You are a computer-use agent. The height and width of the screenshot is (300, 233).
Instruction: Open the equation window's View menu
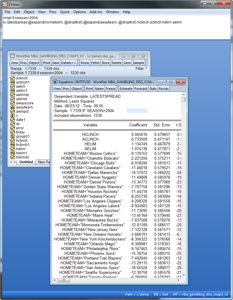click(57, 89)
